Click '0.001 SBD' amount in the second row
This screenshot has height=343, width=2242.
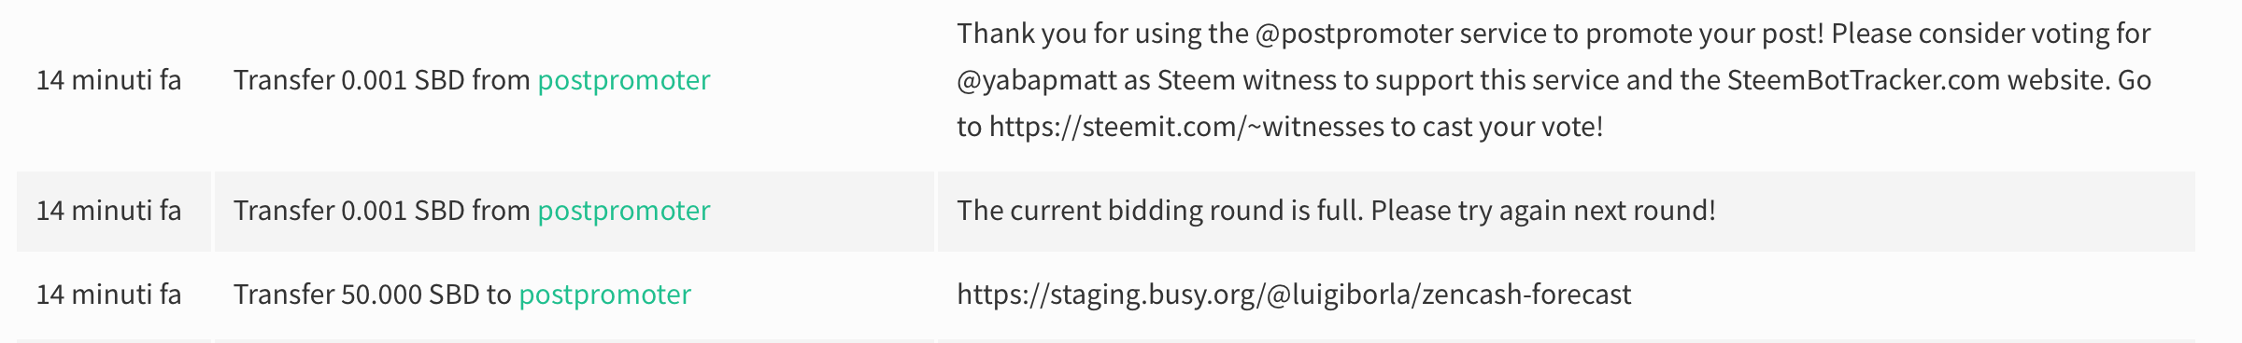(403, 211)
